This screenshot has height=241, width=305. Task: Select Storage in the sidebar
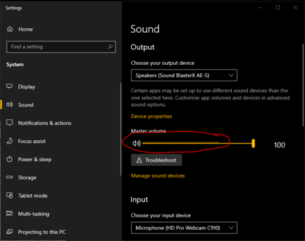27,177
